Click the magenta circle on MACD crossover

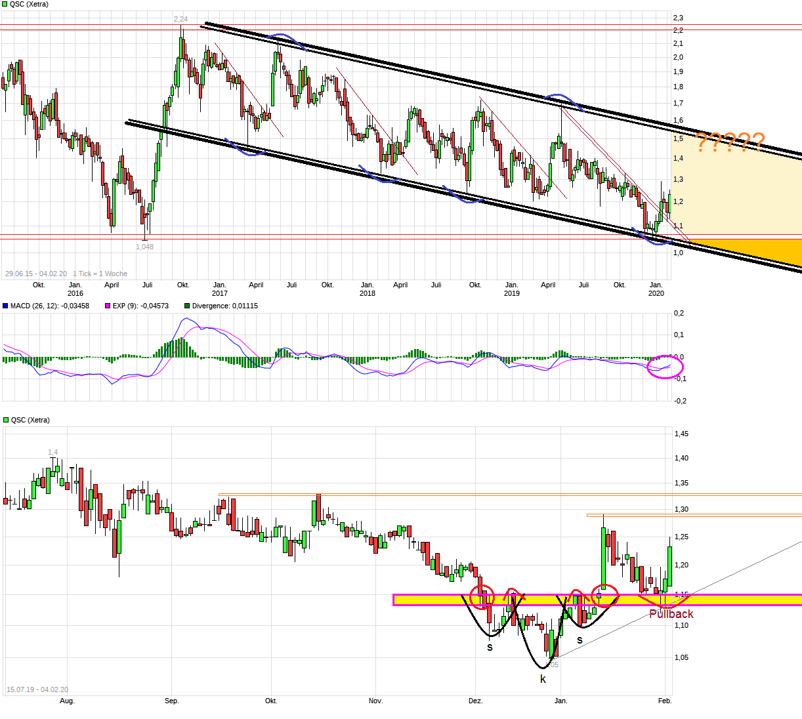(665, 366)
